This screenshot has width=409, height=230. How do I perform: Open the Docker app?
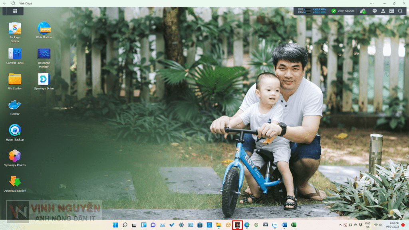pyautogui.click(x=15, y=105)
